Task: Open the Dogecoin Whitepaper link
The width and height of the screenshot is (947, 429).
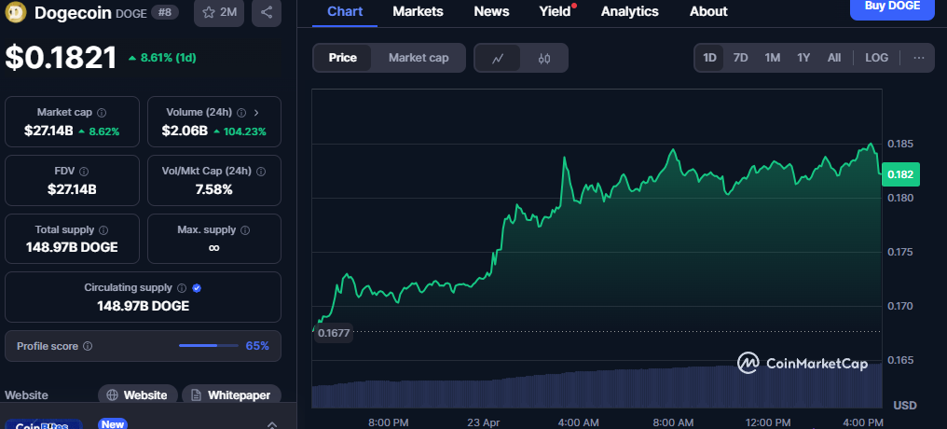Action: (231, 395)
